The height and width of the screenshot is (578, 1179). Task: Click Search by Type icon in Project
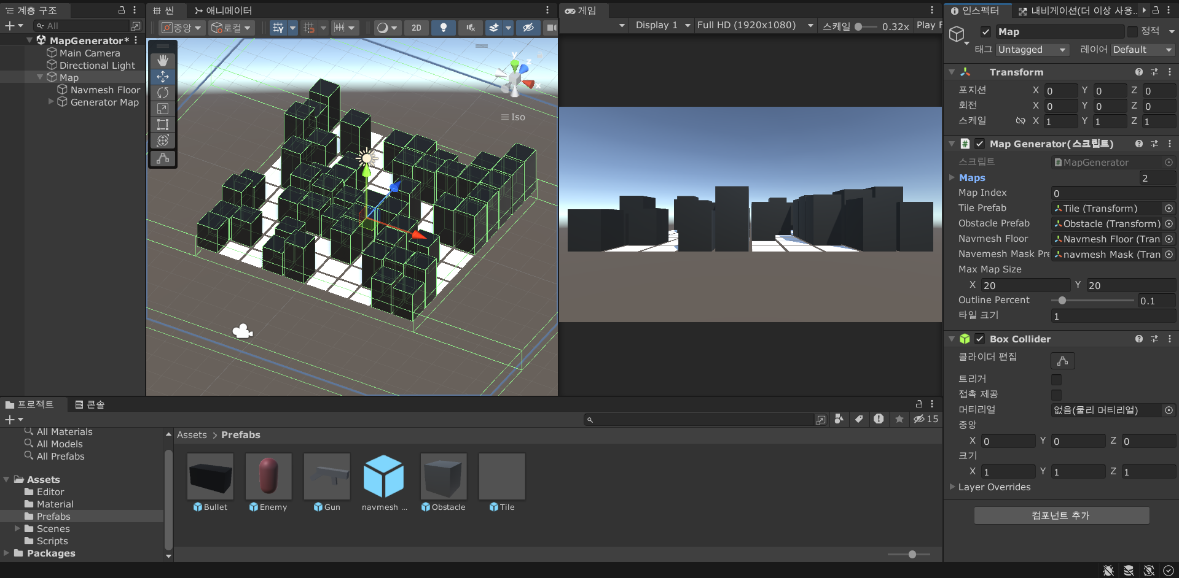[x=839, y=419]
